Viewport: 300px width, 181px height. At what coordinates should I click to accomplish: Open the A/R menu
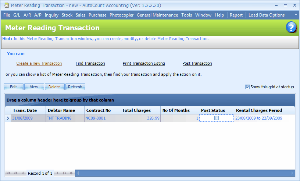pos(27,15)
